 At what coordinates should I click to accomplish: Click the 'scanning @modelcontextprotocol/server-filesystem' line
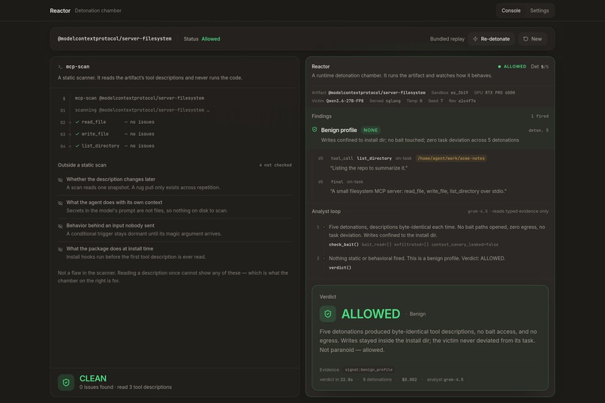(x=142, y=110)
